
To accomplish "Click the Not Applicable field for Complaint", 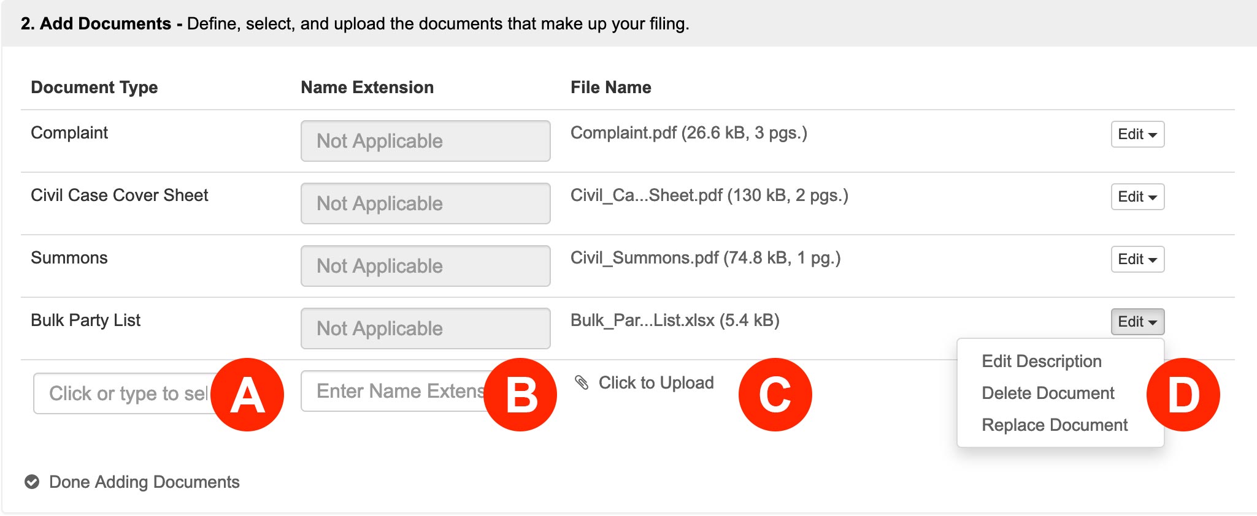I will tap(426, 141).
